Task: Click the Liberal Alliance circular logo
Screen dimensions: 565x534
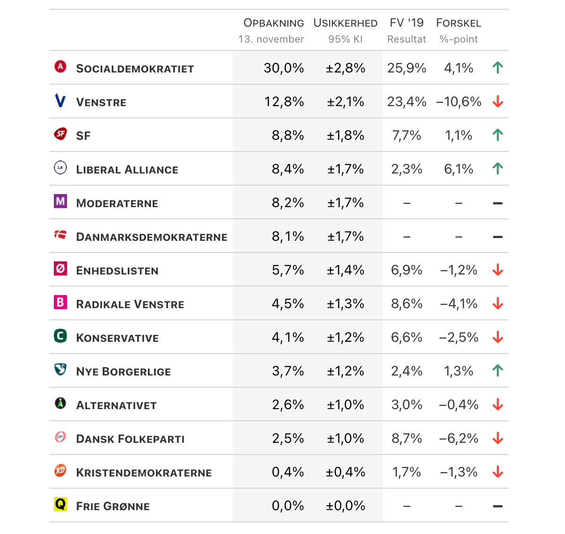Action: click(60, 167)
